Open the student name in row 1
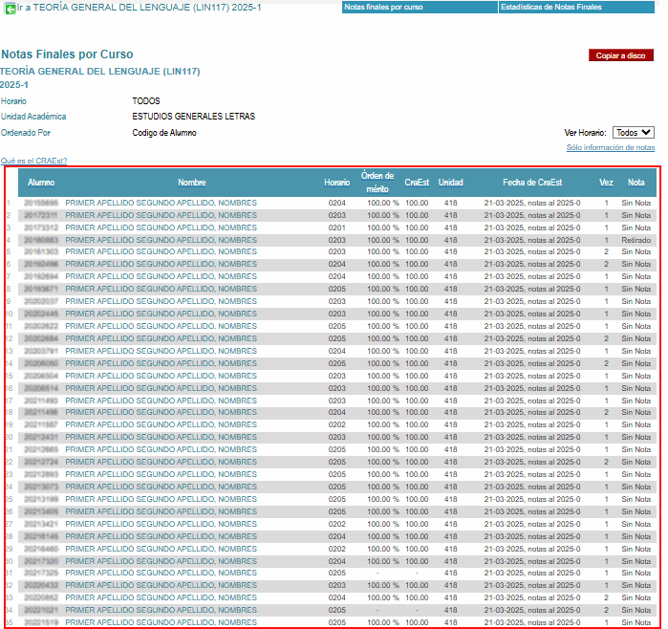This screenshot has height=629, width=668. 161,203
